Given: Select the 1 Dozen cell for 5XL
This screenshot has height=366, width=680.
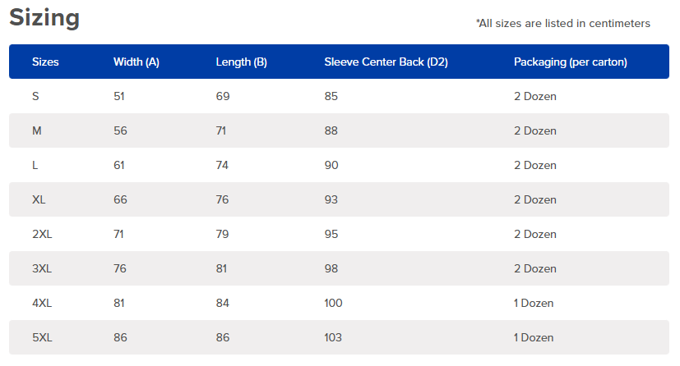Looking at the screenshot, I should pos(534,337).
